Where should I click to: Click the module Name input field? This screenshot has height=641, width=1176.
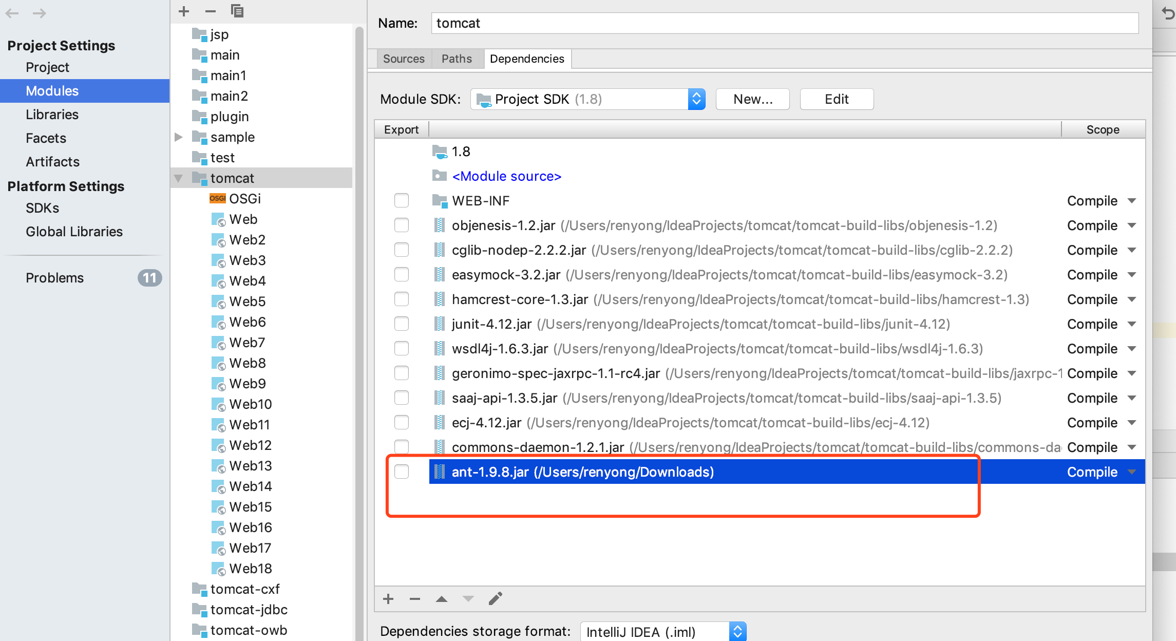pyautogui.click(x=784, y=23)
